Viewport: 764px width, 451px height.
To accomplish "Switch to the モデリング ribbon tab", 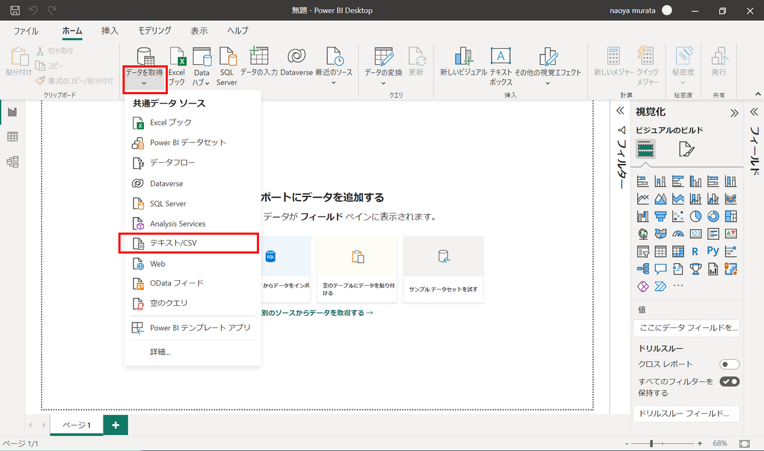I will click(x=154, y=31).
